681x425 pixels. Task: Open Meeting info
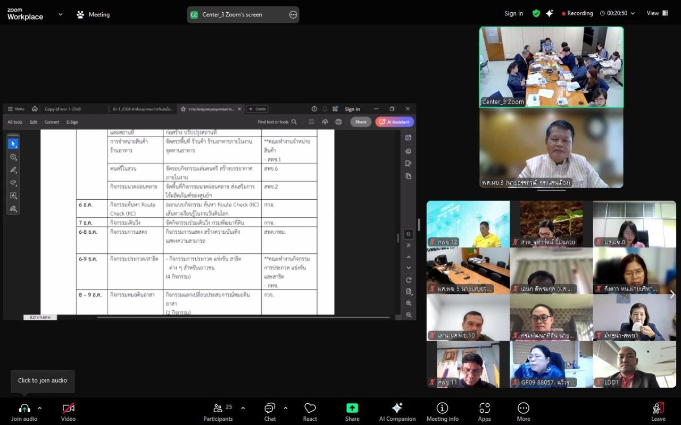click(442, 412)
